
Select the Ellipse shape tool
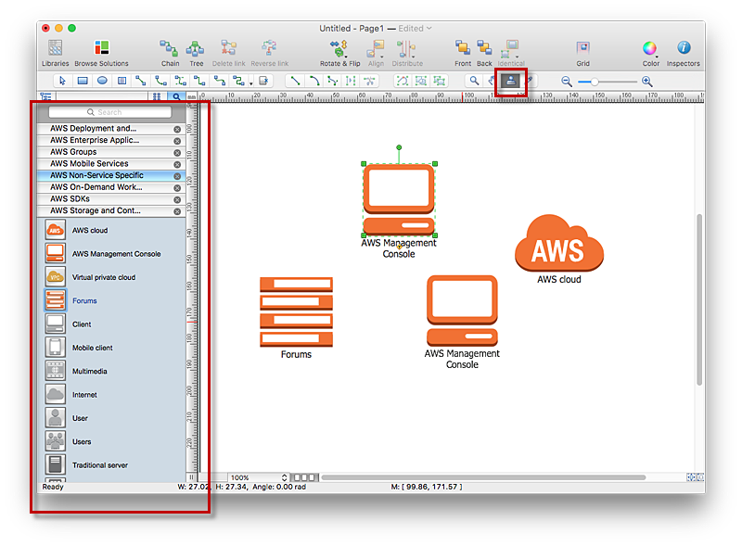tap(102, 81)
